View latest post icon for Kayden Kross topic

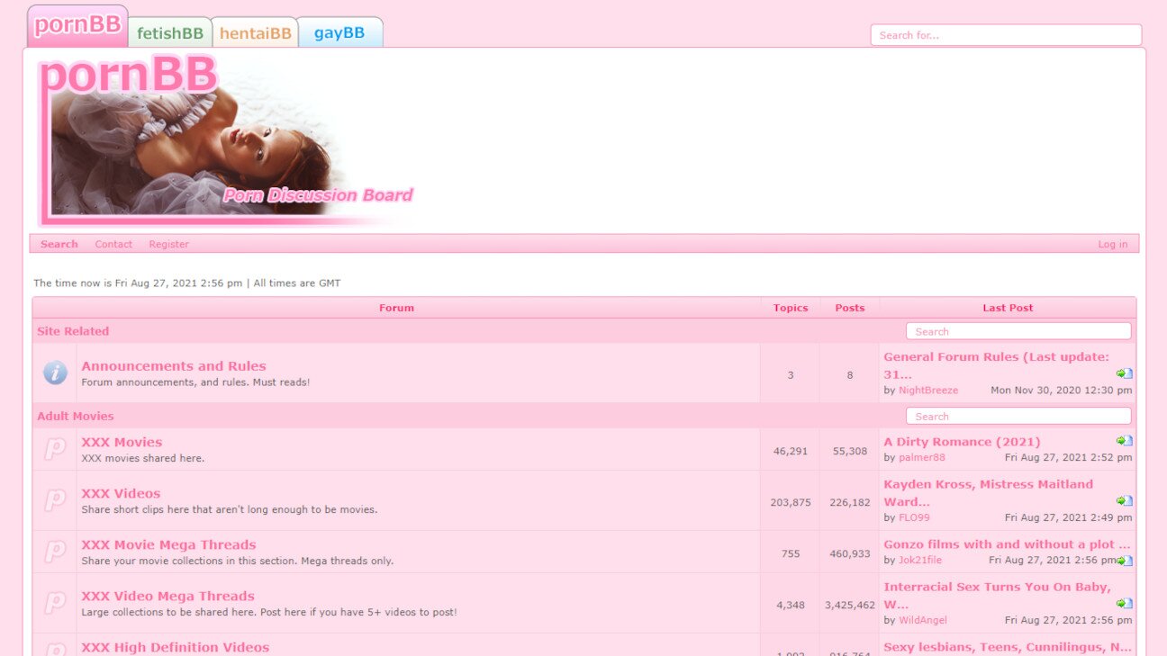(1125, 501)
